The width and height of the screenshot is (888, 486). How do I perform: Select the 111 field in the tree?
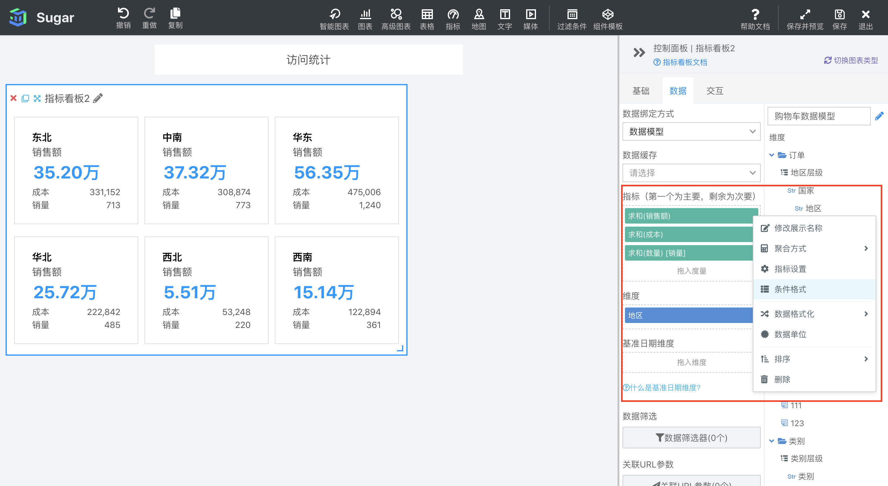[791, 405]
